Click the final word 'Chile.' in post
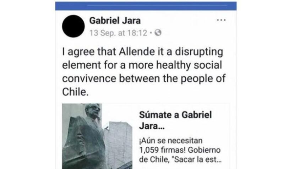 coord(75,92)
